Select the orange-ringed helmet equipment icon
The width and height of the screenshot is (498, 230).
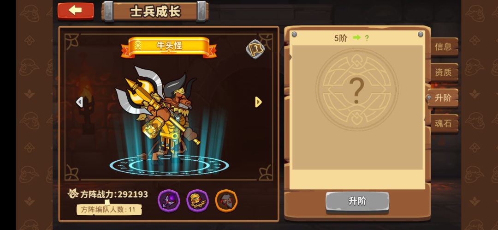(226, 201)
